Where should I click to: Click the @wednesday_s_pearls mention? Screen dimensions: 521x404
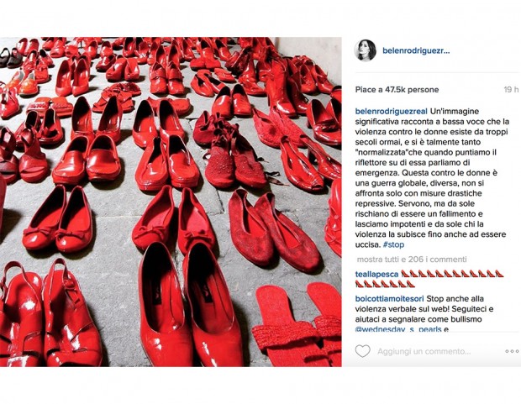click(398, 329)
